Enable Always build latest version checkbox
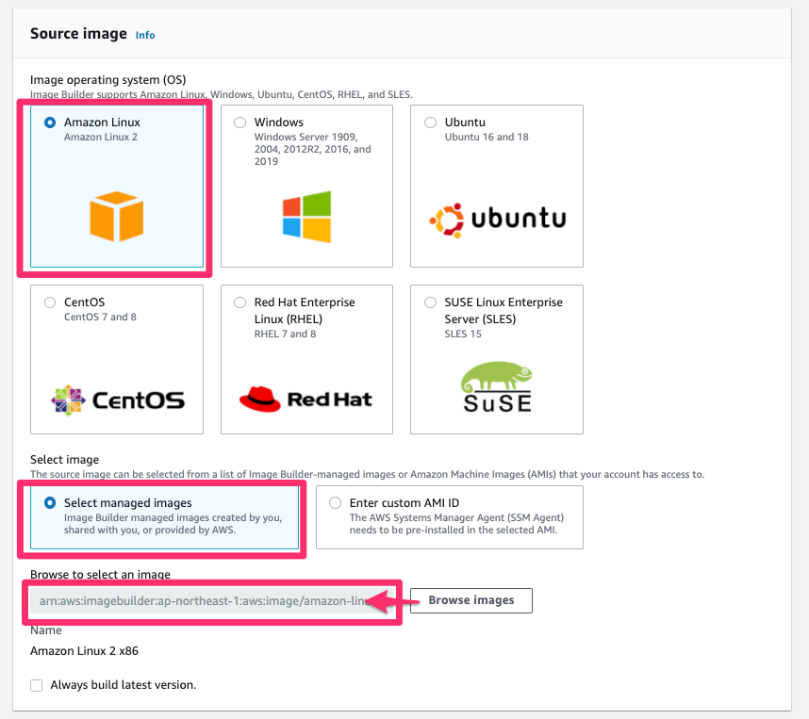Viewport: 809px width, 719px height. [36, 685]
